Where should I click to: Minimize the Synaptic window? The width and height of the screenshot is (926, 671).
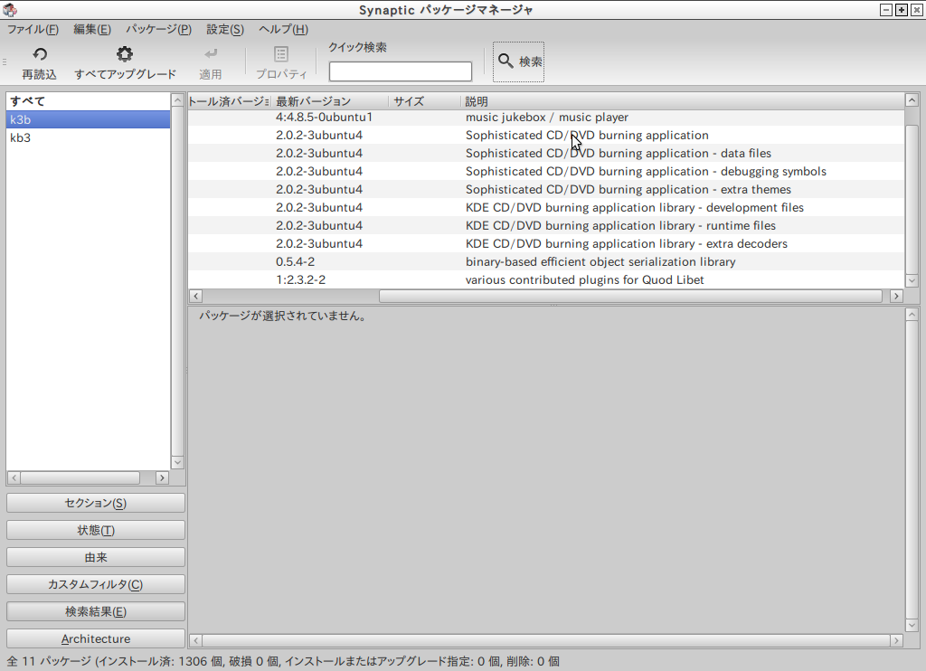(886, 10)
